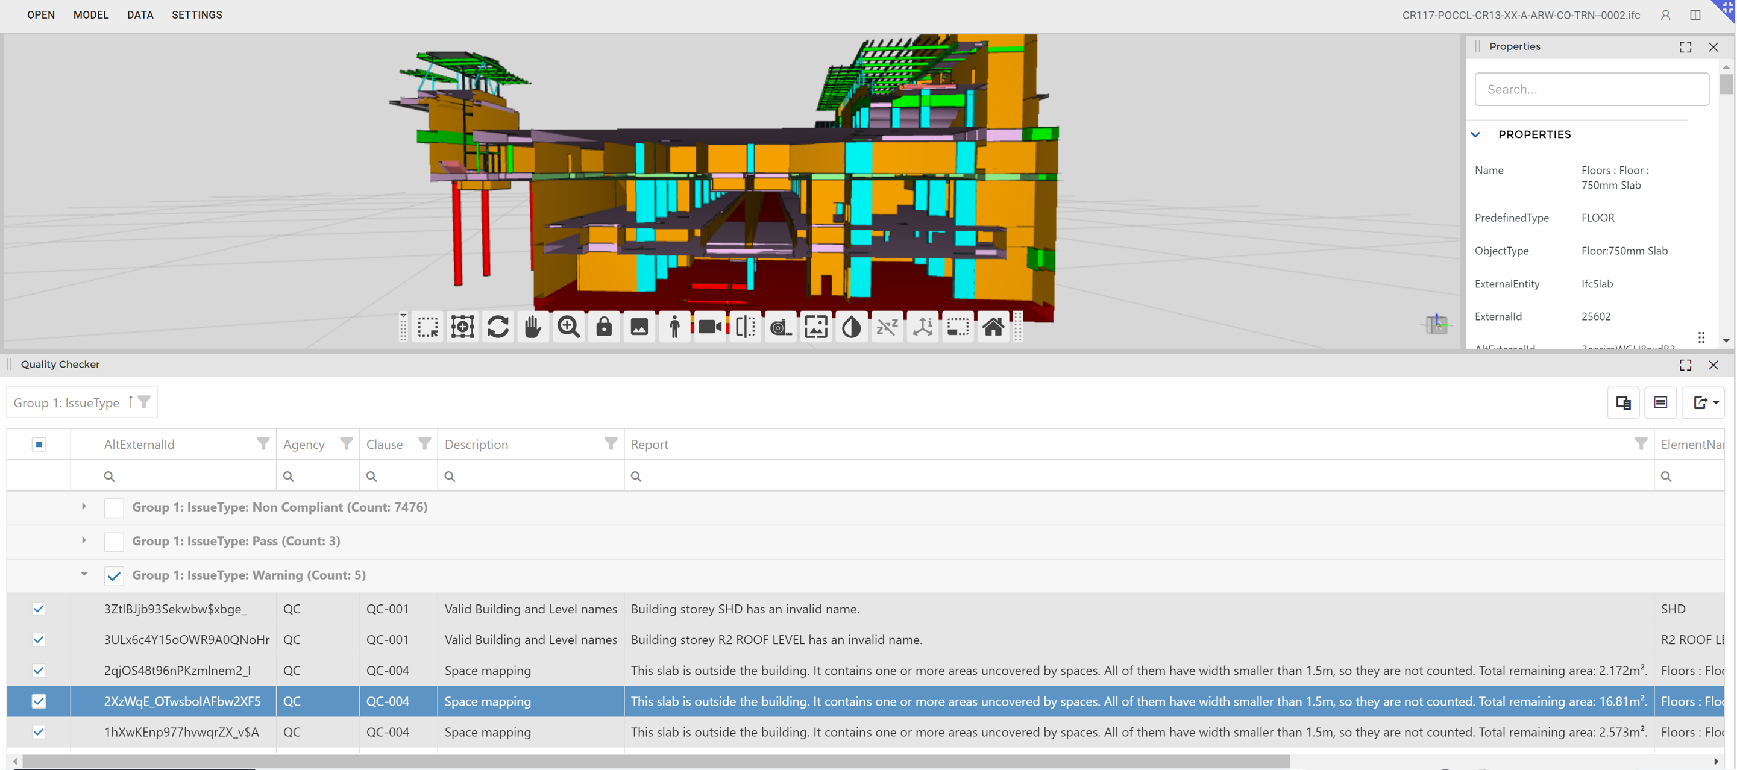Toggle the lock icon in viewer toolbar
Image resolution: width=1737 pixels, height=770 pixels.
603,327
